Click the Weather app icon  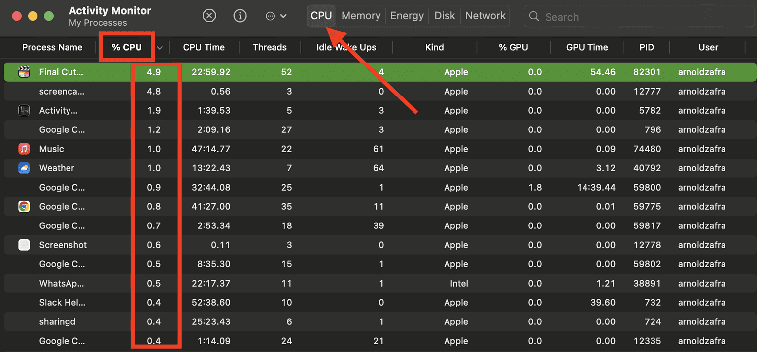click(x=24, y=168)
